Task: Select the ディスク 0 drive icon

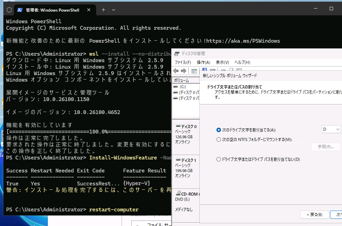Action: pyautogui.click(x=178, y=126)
